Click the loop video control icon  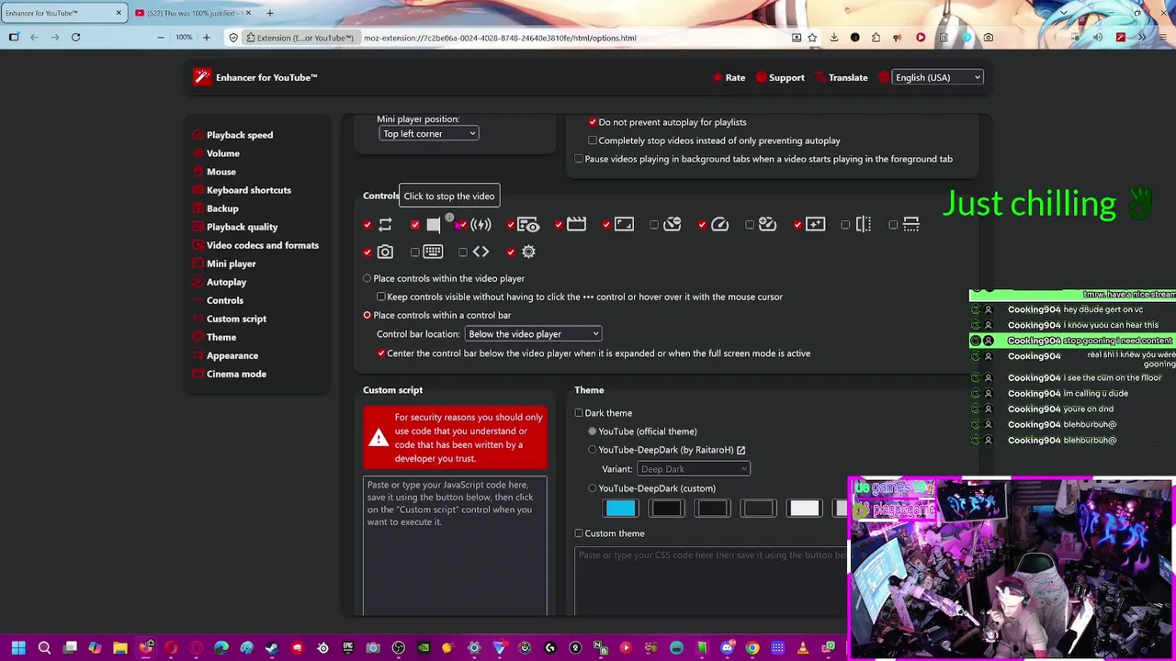pos(385,225)
